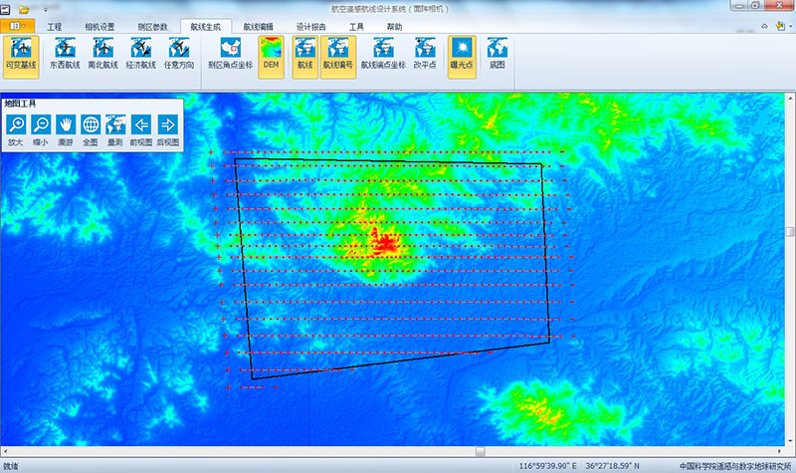The height and width of the screenshot is (473, 796).
Task: Click the vertical scrollbar on map right
Action: 790,232
